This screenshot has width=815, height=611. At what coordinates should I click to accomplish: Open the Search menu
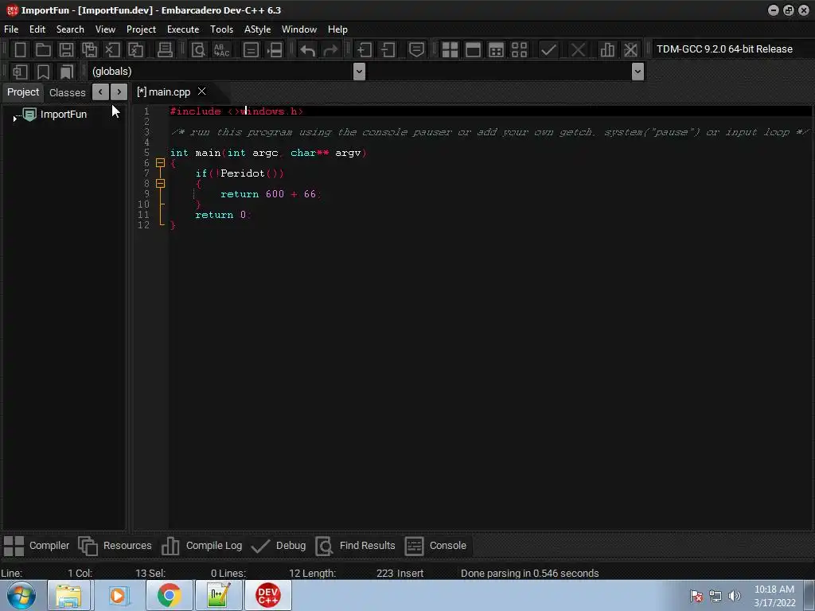tap(70, 29)
